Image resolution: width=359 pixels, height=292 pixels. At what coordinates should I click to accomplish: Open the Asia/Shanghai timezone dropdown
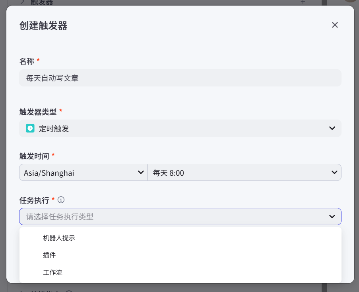click(x=83, y=172)
